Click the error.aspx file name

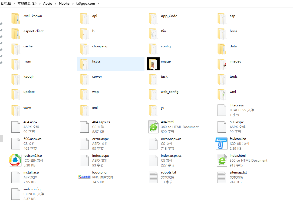[x=100, y=139]
